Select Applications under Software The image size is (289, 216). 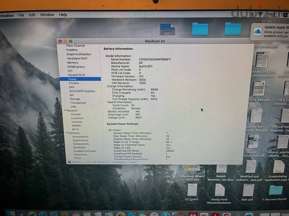click(x=80, y=140)
